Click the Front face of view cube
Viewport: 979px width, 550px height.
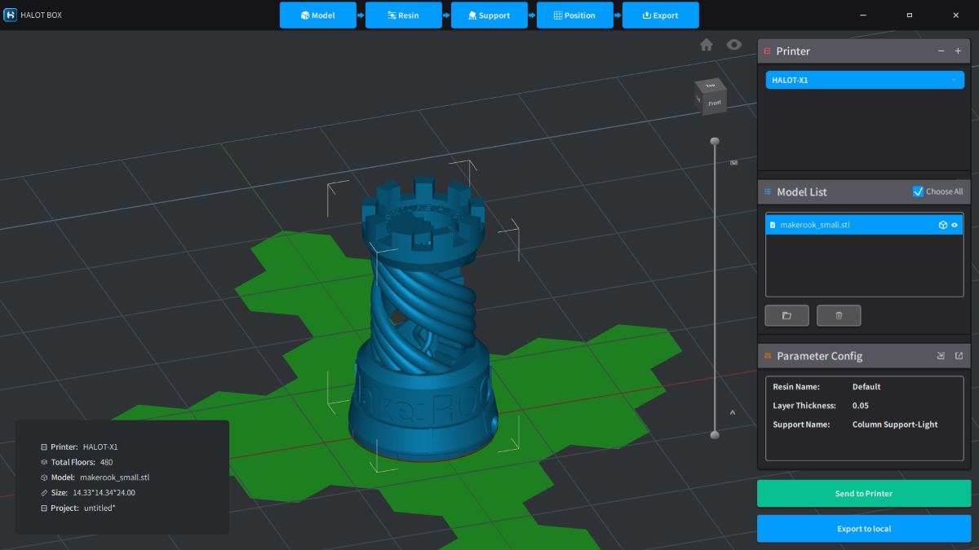tap(715, 103)
